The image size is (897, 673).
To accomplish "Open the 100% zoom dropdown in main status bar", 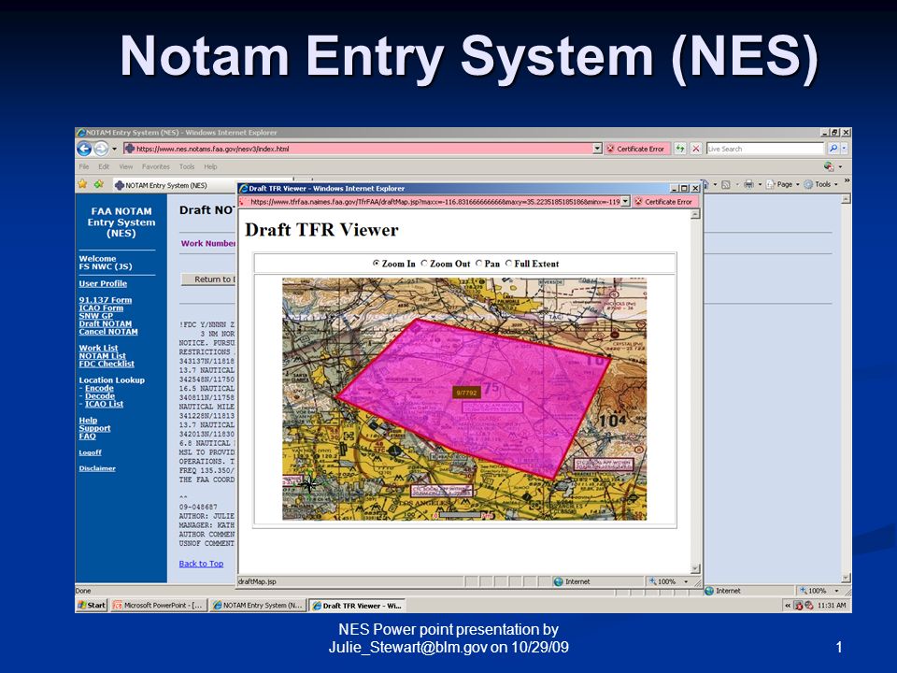I will 836,591.
